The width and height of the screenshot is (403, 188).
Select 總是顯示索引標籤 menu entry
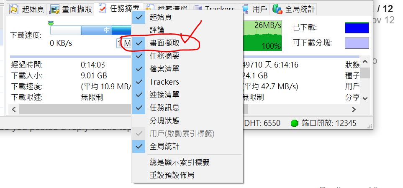187,163
